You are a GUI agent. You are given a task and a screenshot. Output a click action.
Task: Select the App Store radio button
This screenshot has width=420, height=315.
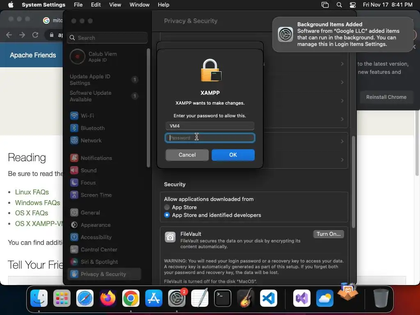167,207
